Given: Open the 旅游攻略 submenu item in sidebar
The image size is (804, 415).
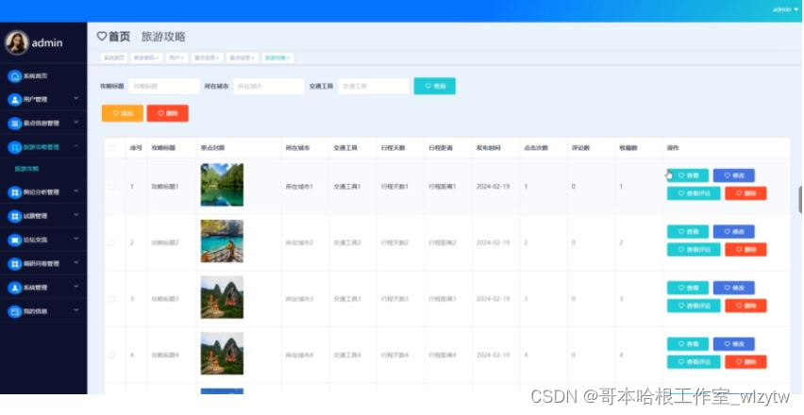Looking at the screenshot, I should pyautogui.click(x=26, y=169).
